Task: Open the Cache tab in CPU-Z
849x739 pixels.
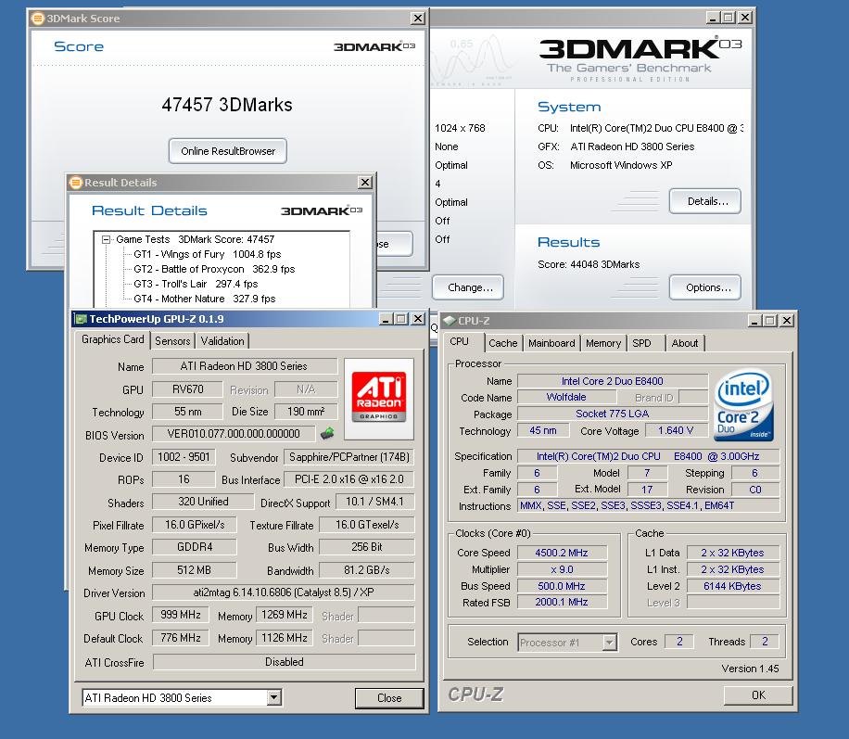Action: pyautogui.click(x=503, y=343)
